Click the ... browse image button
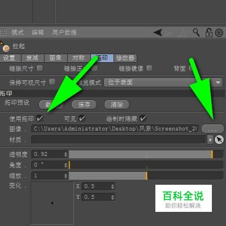226x226 pixels. pyautogui.click(x=212, y=129)
